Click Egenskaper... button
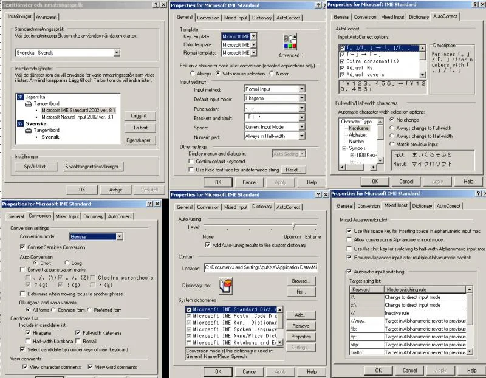 [140, 140]
